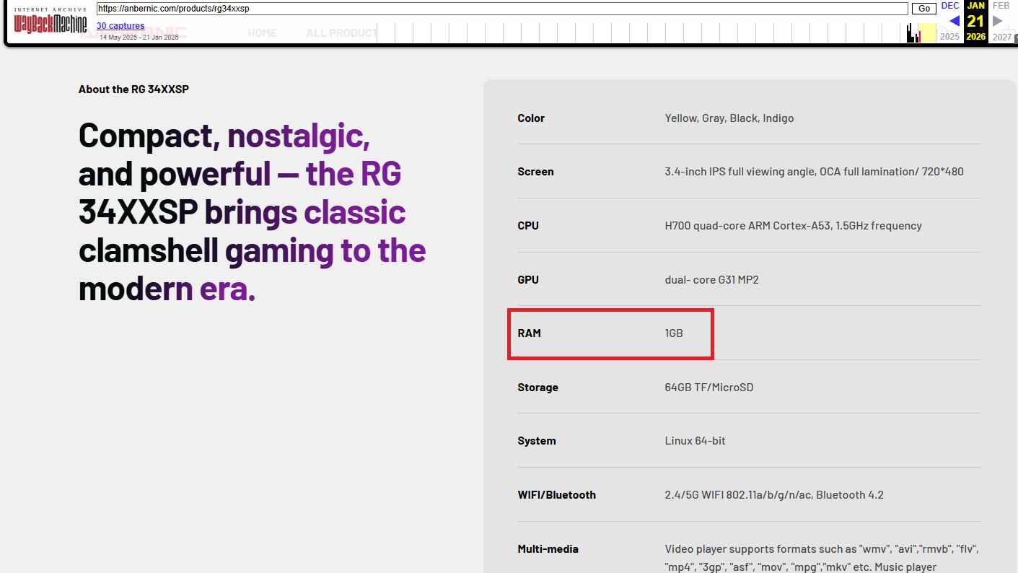Viewport: 1018px width, 573px height.
Task: Click the ALL PRODUCT navigation item
Action: [341, 32]
